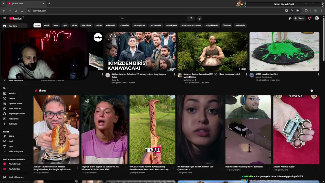The height and width of the screenshot is (183, 325).
Task: Select the Aksiyon-macera oyunları chip
Action: (x=191, y=25)
